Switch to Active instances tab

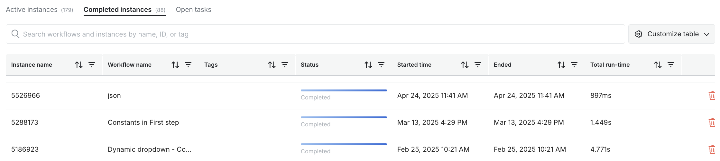click(x=39, y=10)
